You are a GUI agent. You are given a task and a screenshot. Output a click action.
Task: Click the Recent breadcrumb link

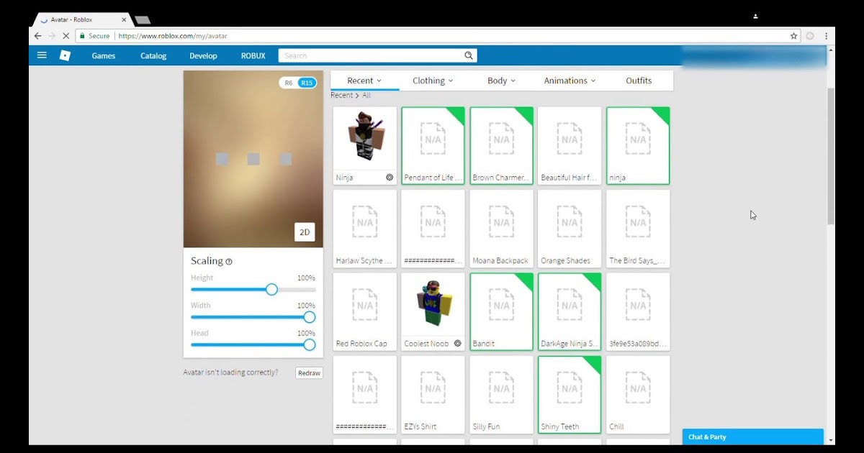(341, 95)
